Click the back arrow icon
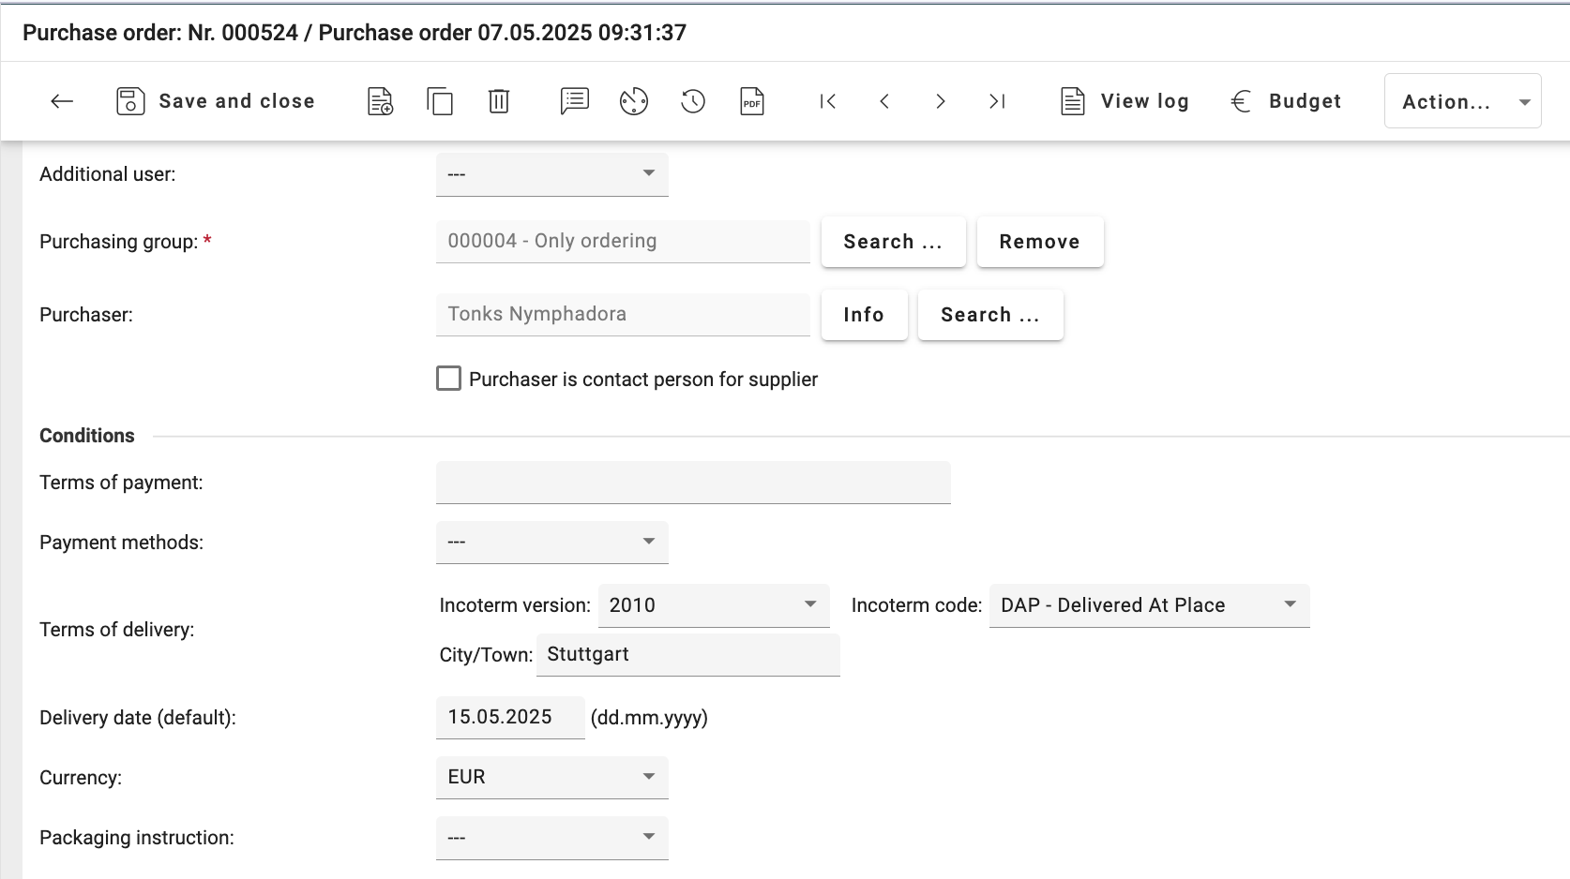The image size is (1570, 879). [62, 101]
